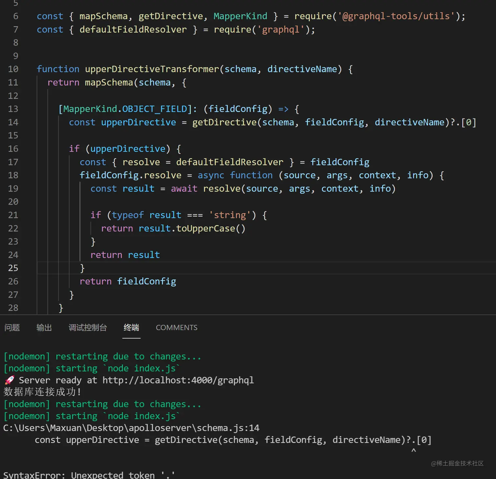The height and width of the screenshot is (479, 496).
Task: Open the 调试控制台 debug console tab
Action: point(88,327)
